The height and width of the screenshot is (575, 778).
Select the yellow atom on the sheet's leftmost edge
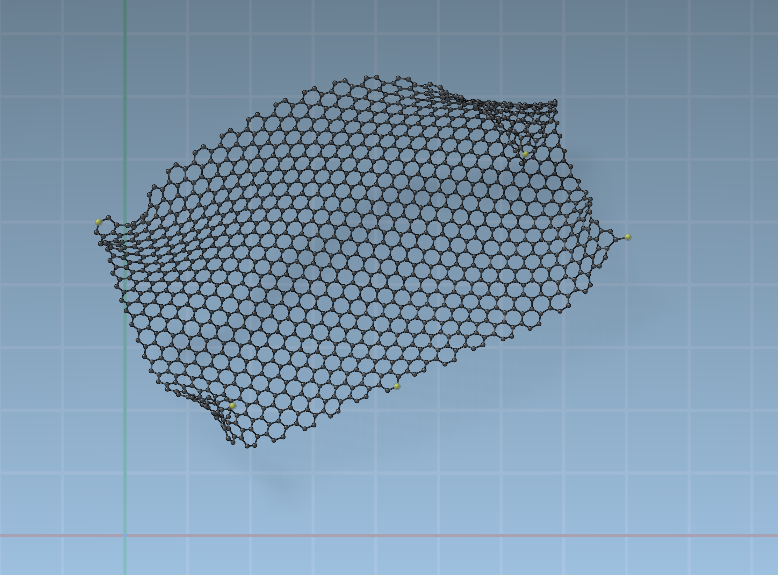click(x=99, y=222)
